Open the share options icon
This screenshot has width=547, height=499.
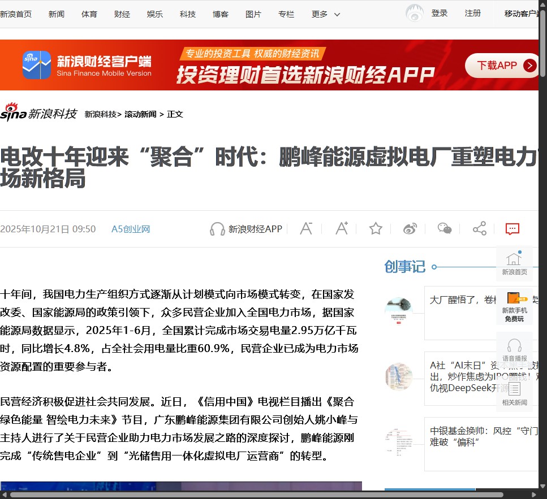click(x=480, y=229)
